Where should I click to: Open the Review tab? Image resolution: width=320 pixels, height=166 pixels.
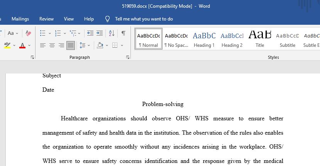[x=47, y=19]
